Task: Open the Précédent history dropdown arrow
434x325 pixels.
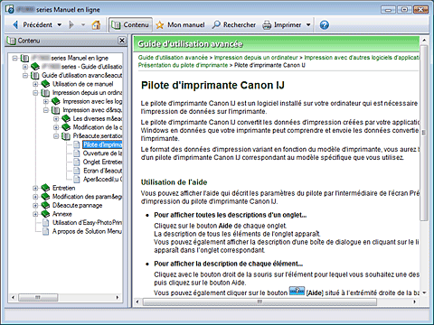Action: (x=60, y=25)
